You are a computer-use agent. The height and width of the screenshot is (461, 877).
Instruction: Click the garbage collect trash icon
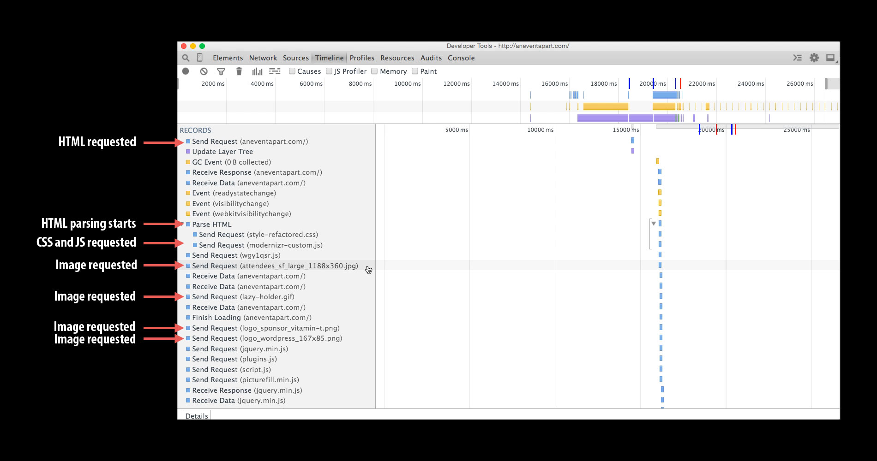239,71
